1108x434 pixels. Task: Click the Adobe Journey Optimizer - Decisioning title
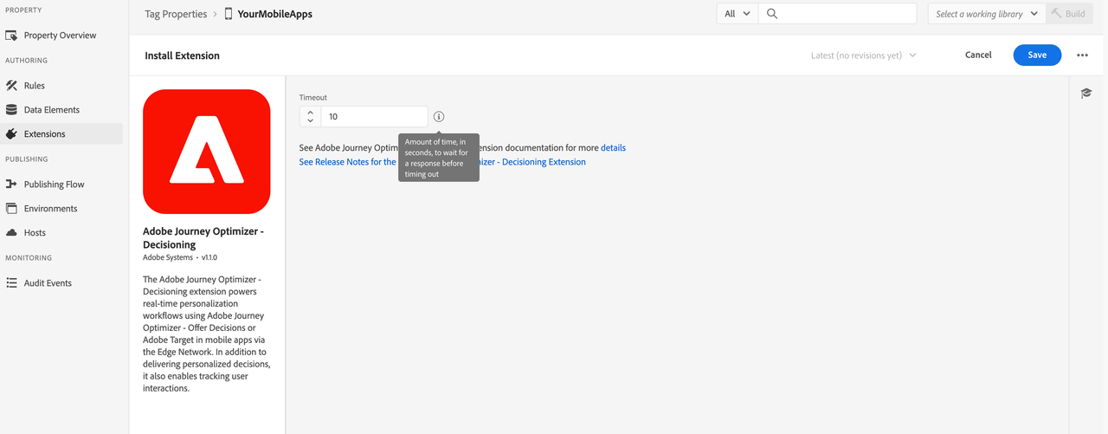click(203, 238)
